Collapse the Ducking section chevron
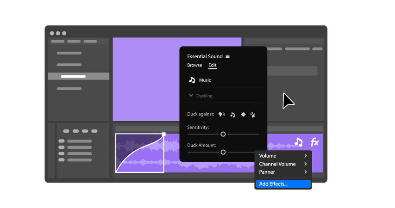This screenshot has height=208, width=395. (191, 96)
